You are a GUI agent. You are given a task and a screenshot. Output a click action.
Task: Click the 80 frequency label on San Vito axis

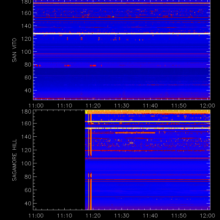pos(28,65)
